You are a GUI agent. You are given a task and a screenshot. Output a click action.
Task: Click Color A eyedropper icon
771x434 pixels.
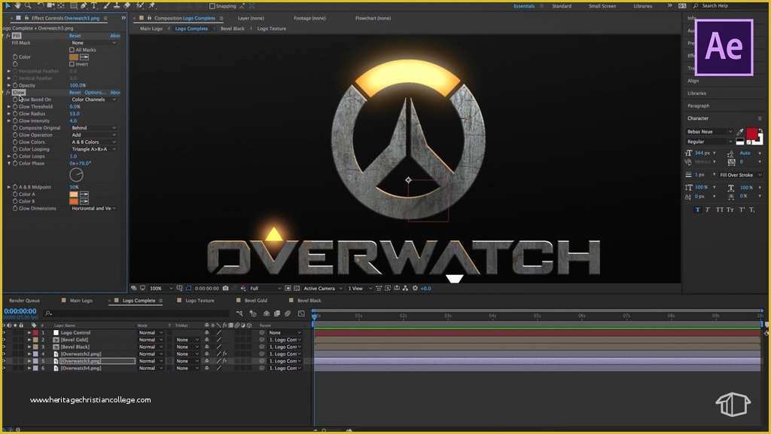point(84,194)
